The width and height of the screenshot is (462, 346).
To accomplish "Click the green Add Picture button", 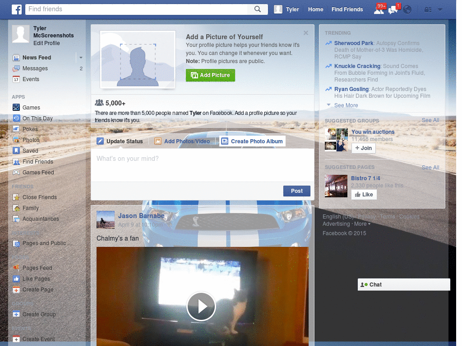I will [210, 75].
